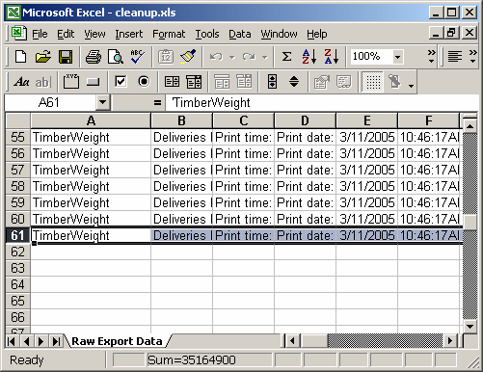Open the Undo history dropdown arrow

(231, 57)
